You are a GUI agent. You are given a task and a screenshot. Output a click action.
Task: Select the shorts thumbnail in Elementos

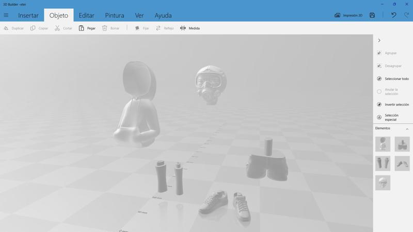coord(402,144)
